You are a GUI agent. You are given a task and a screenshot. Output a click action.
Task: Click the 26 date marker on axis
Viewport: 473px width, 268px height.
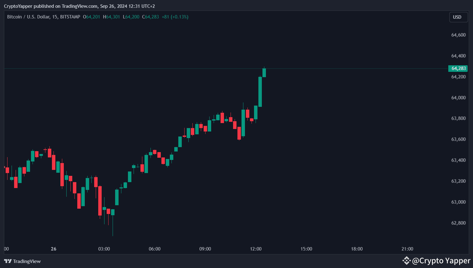tap(53, 249)
